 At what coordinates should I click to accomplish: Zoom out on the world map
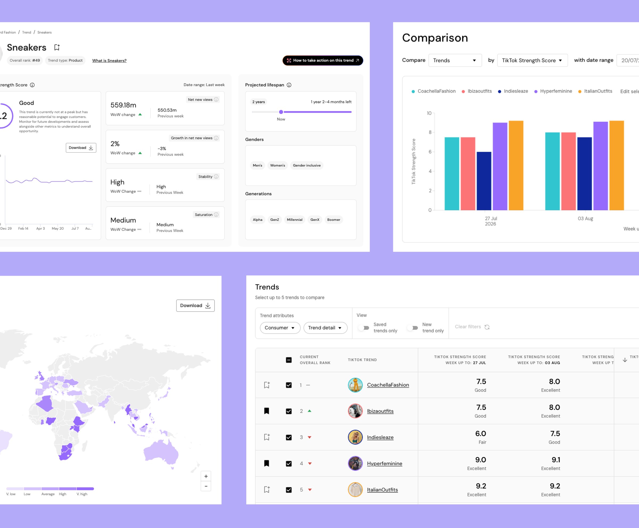click(206, 486)
